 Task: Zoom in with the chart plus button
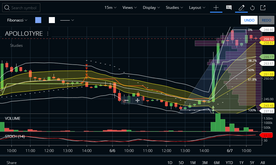coord(137,100)
